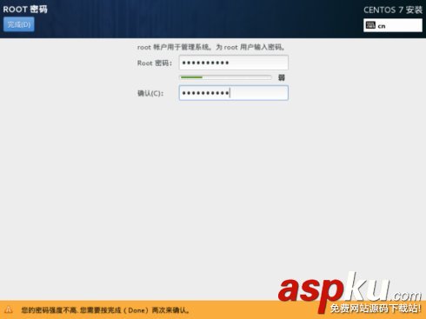Click the password strength bar

tap(225, 77)
